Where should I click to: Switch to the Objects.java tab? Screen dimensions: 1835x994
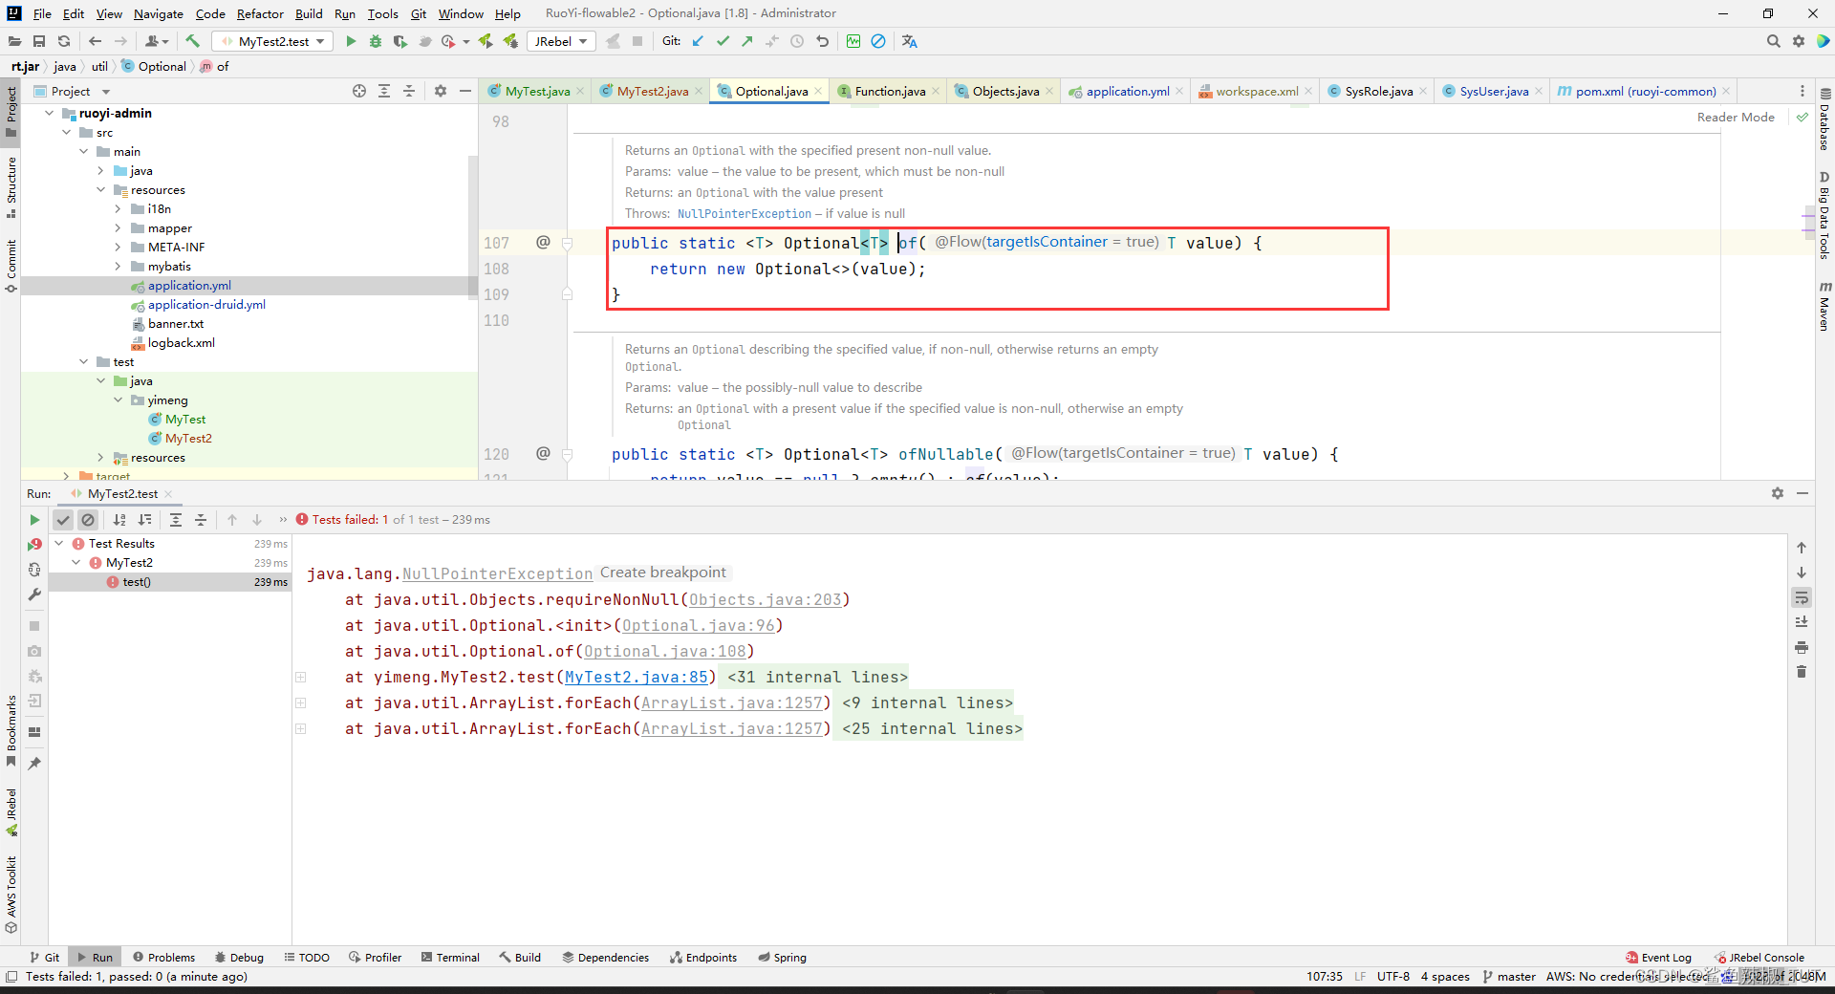1005,91
